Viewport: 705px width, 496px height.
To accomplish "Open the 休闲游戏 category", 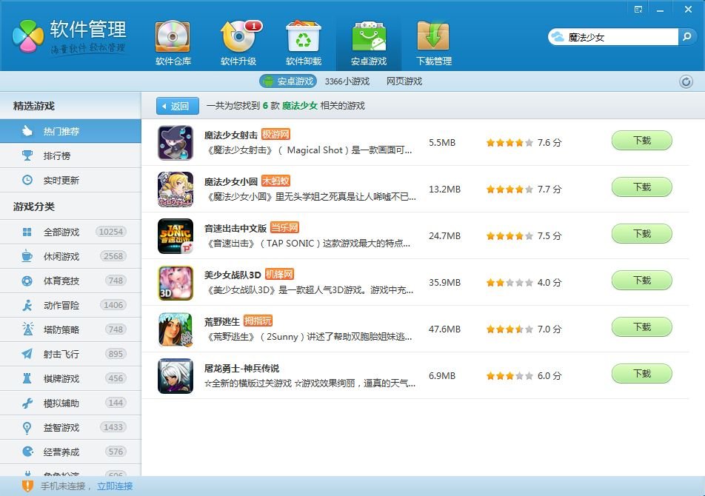I will click(x=61, y=256).
